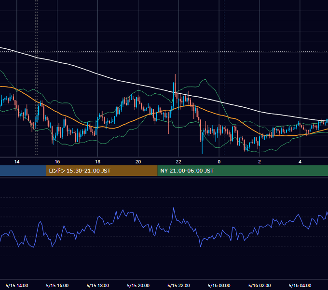328x290 pixels.
Task: Click the oscillator peak just before 22:00
Action: (174, 208)
